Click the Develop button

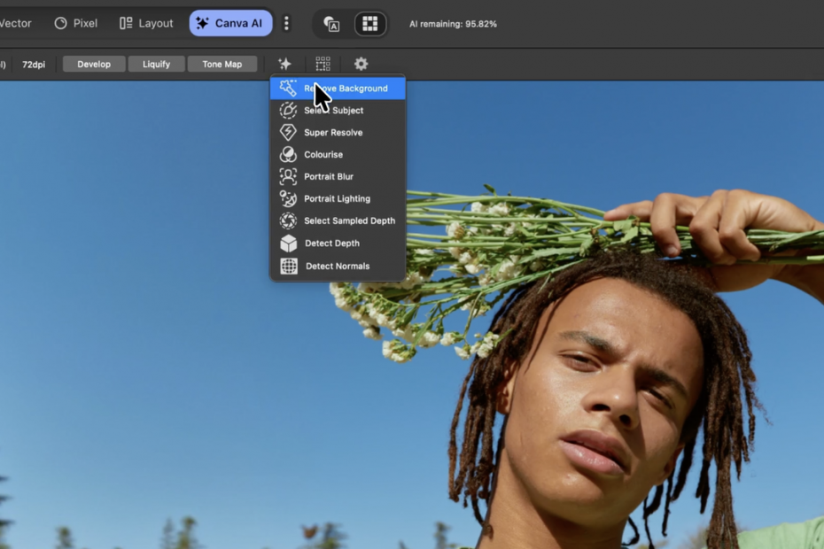point(93,64)
